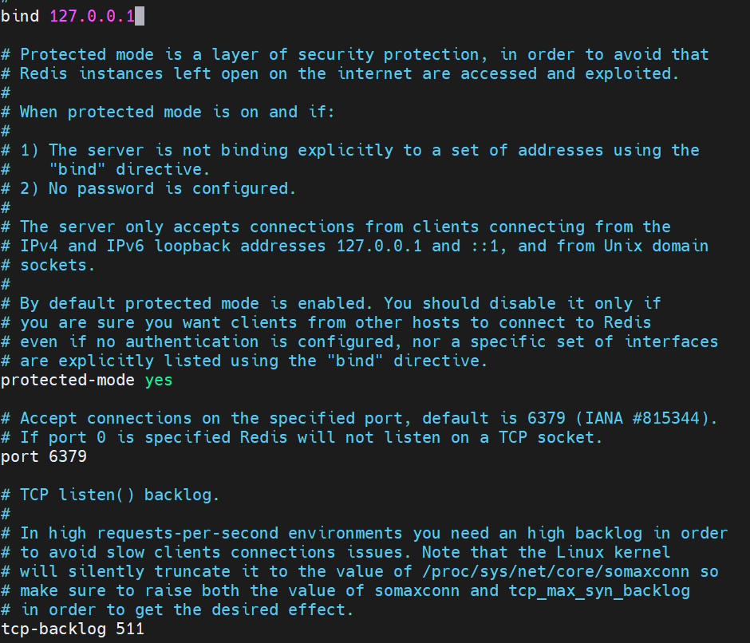Click the 6379 value on the port directive line
The height and width of the screenshot is (643, 750).
tap(68, 456)
